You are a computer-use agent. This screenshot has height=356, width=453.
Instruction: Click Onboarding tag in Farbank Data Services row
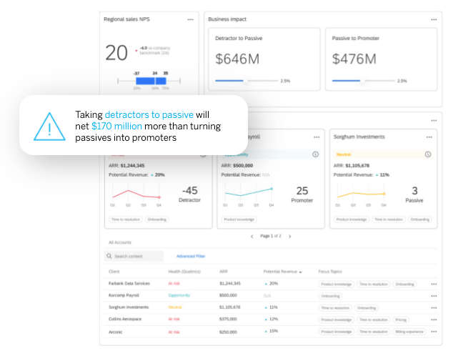(404, 285)
